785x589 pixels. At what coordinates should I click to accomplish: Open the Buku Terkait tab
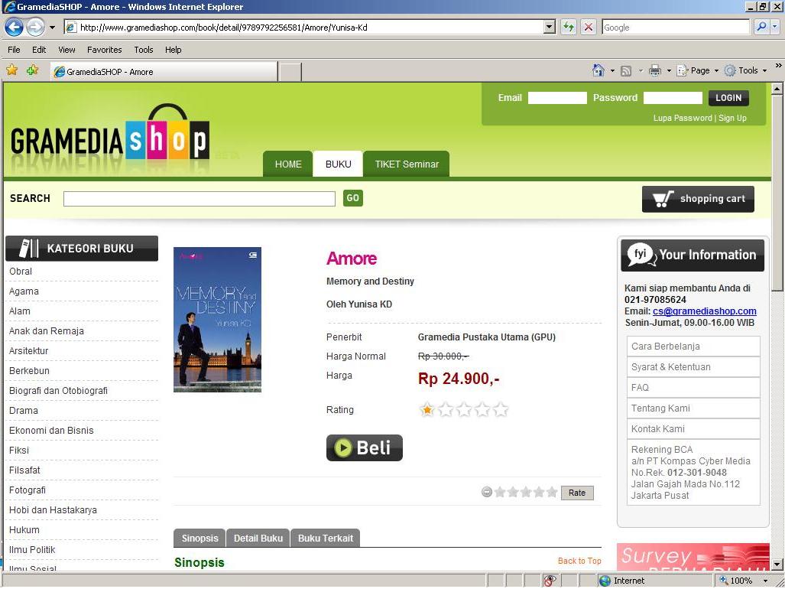[326, 538]
